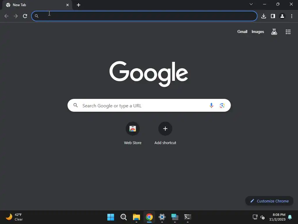The image size is (298, 224).
Task: Open Search Labs flask icon
Action: pos(274,32)
